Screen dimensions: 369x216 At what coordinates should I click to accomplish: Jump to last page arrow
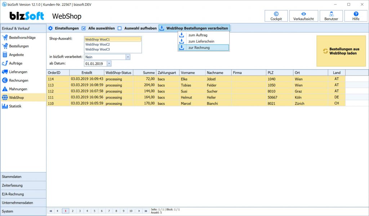[146, 211]
